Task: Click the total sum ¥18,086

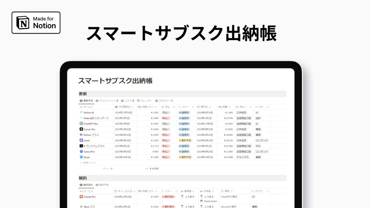Action: 154,169
